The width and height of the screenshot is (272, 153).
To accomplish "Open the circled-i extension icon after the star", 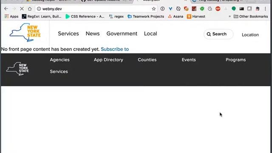I will coord(162,8).
